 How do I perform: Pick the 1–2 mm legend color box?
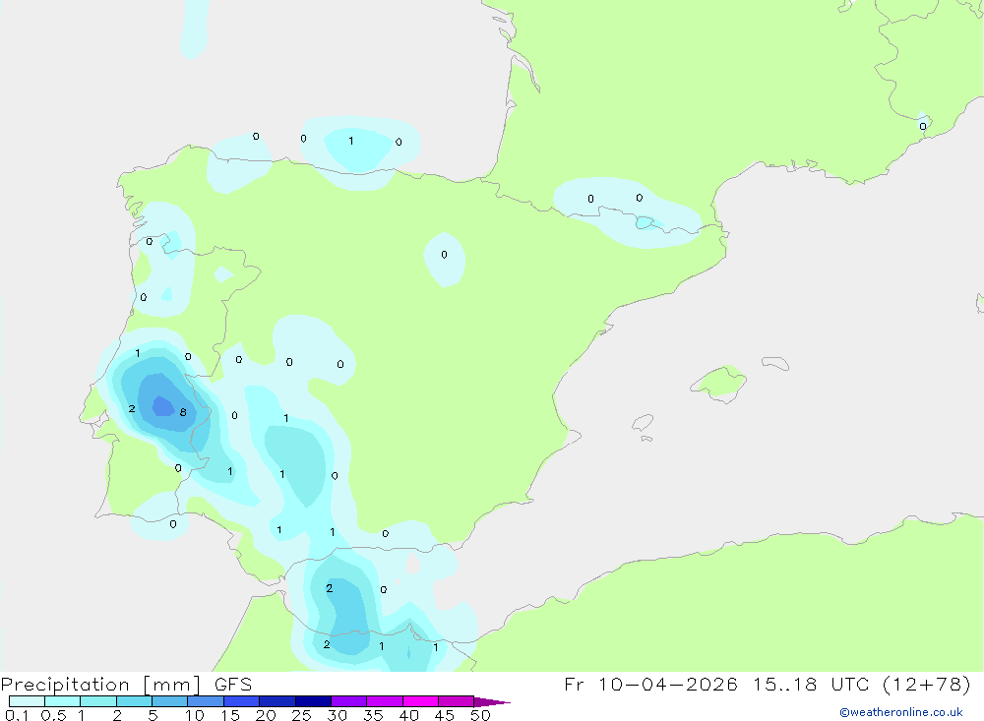(x=98, y=701)
